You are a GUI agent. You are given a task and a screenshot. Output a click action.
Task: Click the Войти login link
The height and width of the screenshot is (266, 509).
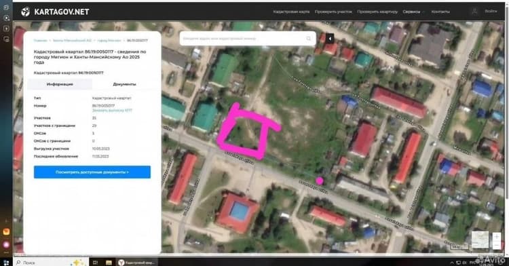point(491,11)
